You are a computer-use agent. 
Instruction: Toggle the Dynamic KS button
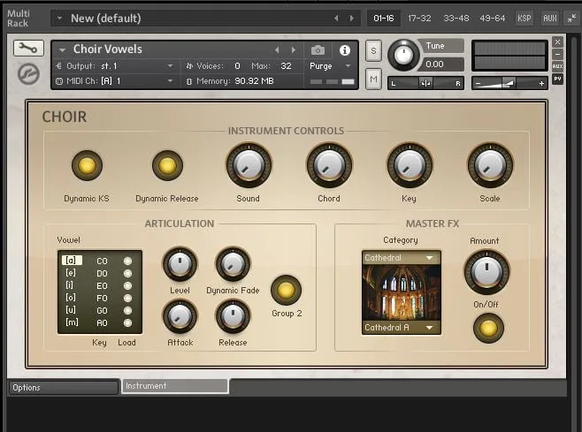coord(87,165)
